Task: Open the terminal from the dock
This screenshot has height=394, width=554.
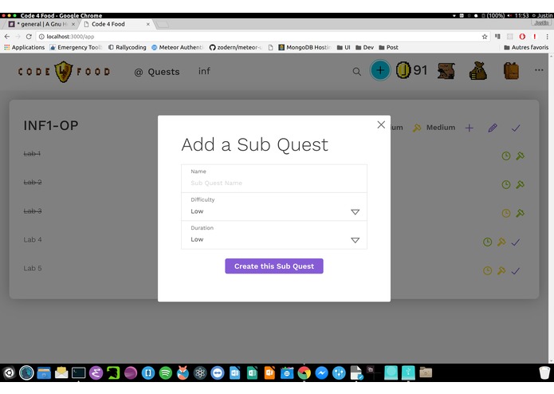Action: [x=78, y=372]
